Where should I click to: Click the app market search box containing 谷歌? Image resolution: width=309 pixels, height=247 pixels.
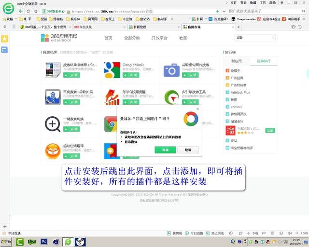click(x=256, y=38)
